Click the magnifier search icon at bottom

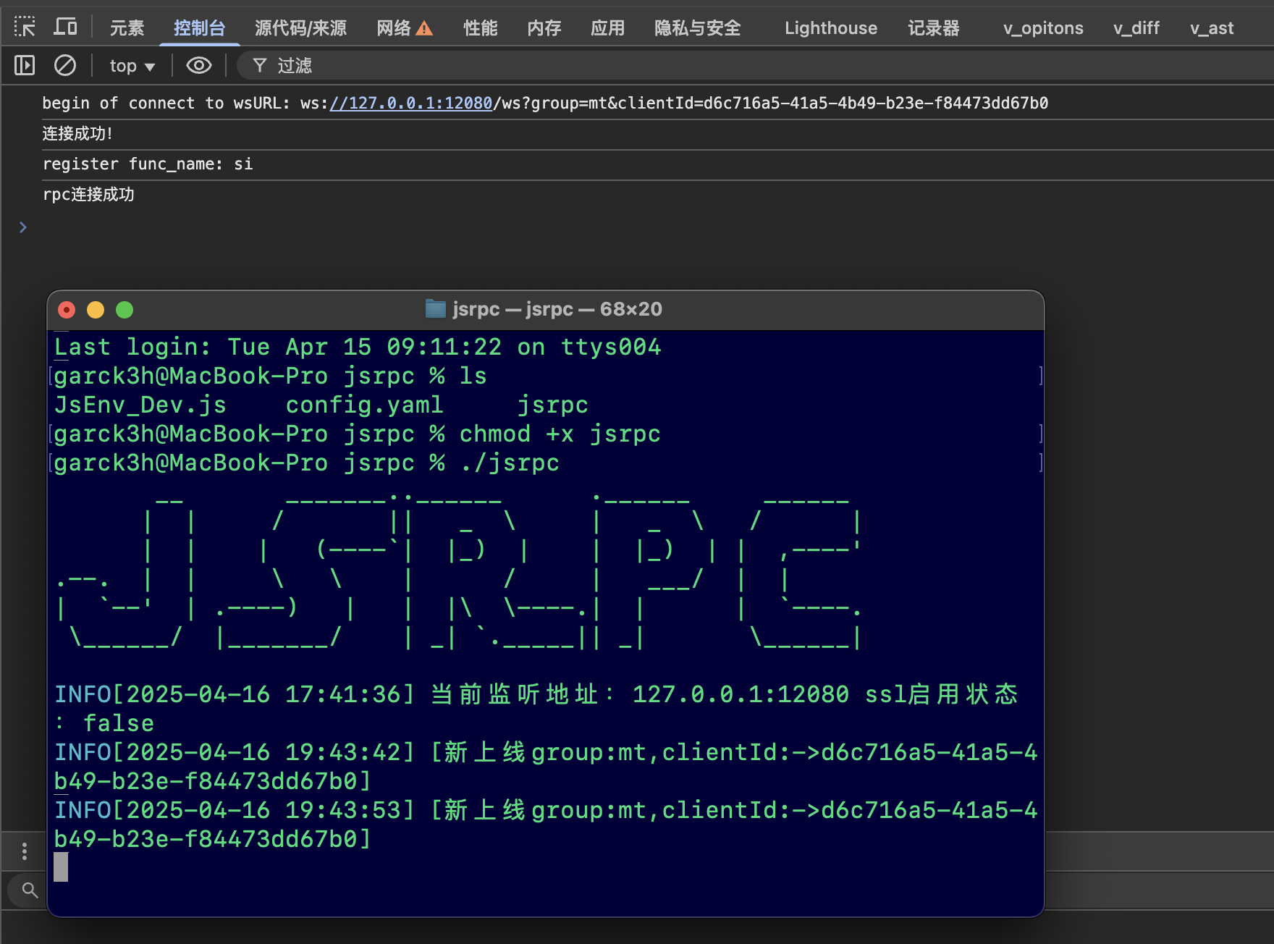pyautogui.click(x=30, y=890)
